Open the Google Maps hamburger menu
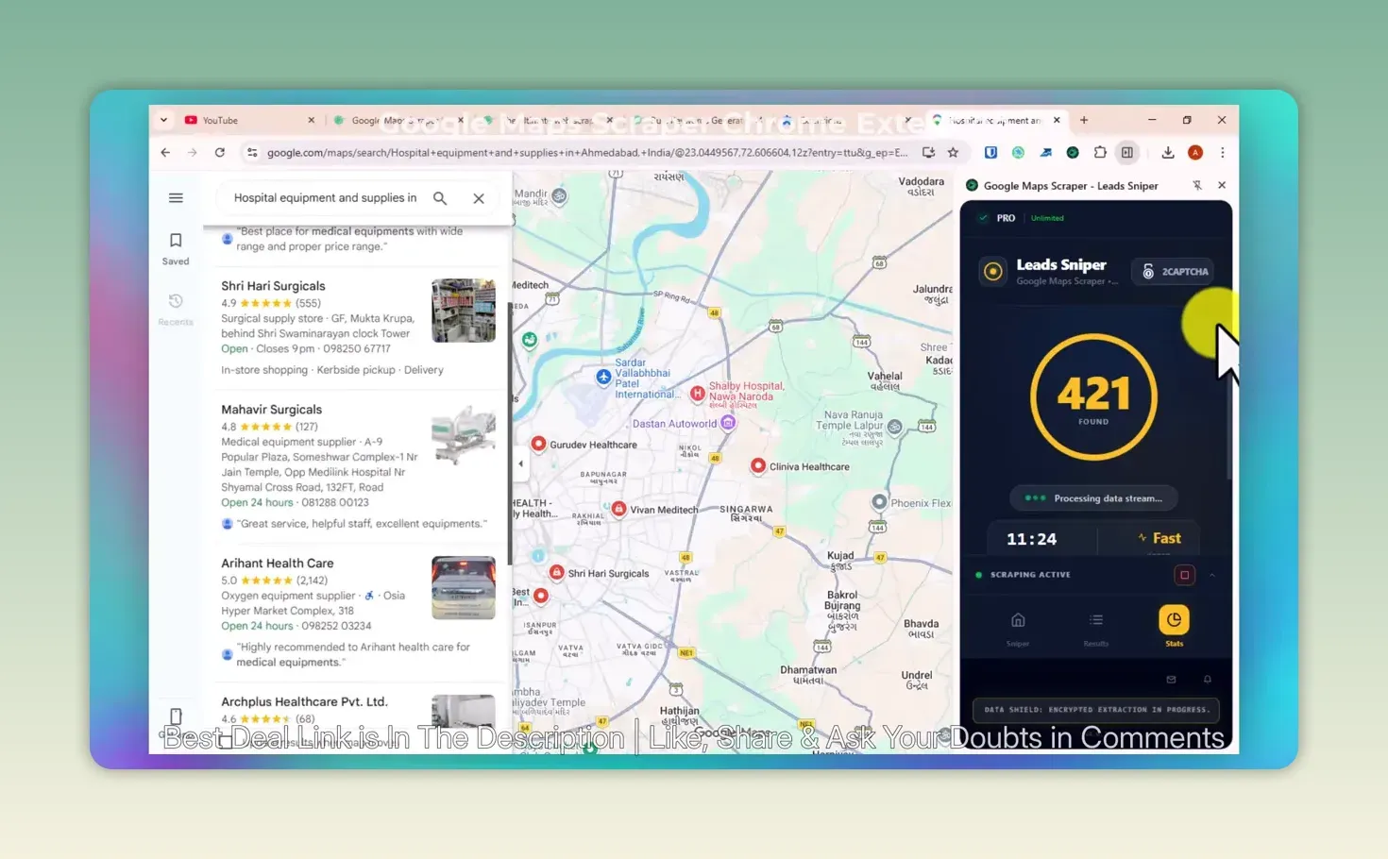The height and width of the screenshot is (859, 1388). [x=176, y=198]
